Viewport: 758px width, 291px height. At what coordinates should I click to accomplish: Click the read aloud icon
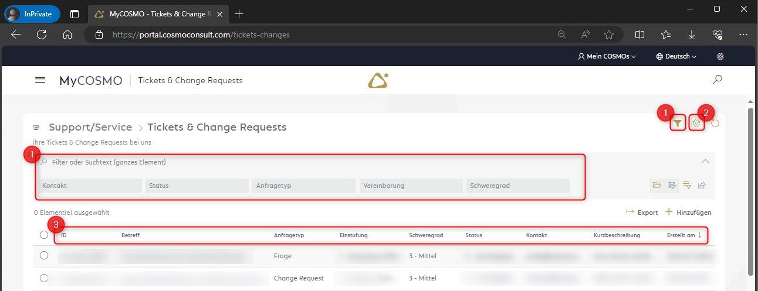[x=586, y=35]
